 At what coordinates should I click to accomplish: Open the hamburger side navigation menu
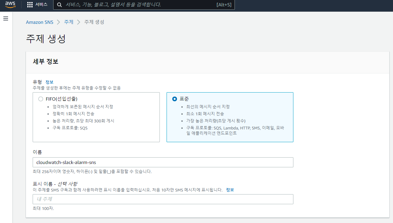(6, 18)
